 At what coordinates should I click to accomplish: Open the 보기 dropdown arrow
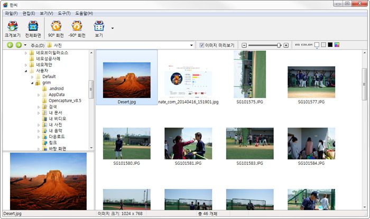tap(113, 28)
